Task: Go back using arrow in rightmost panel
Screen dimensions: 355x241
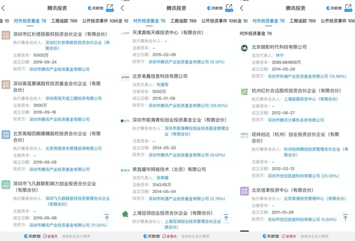Action: pyautogui.click(x=241, y=9)
